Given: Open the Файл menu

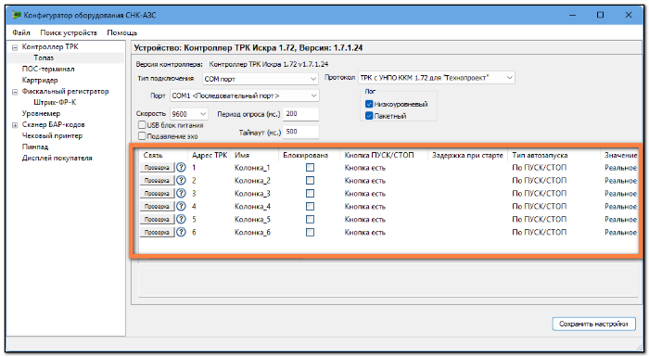Looking at the screenshot, I should pos(21,32).
